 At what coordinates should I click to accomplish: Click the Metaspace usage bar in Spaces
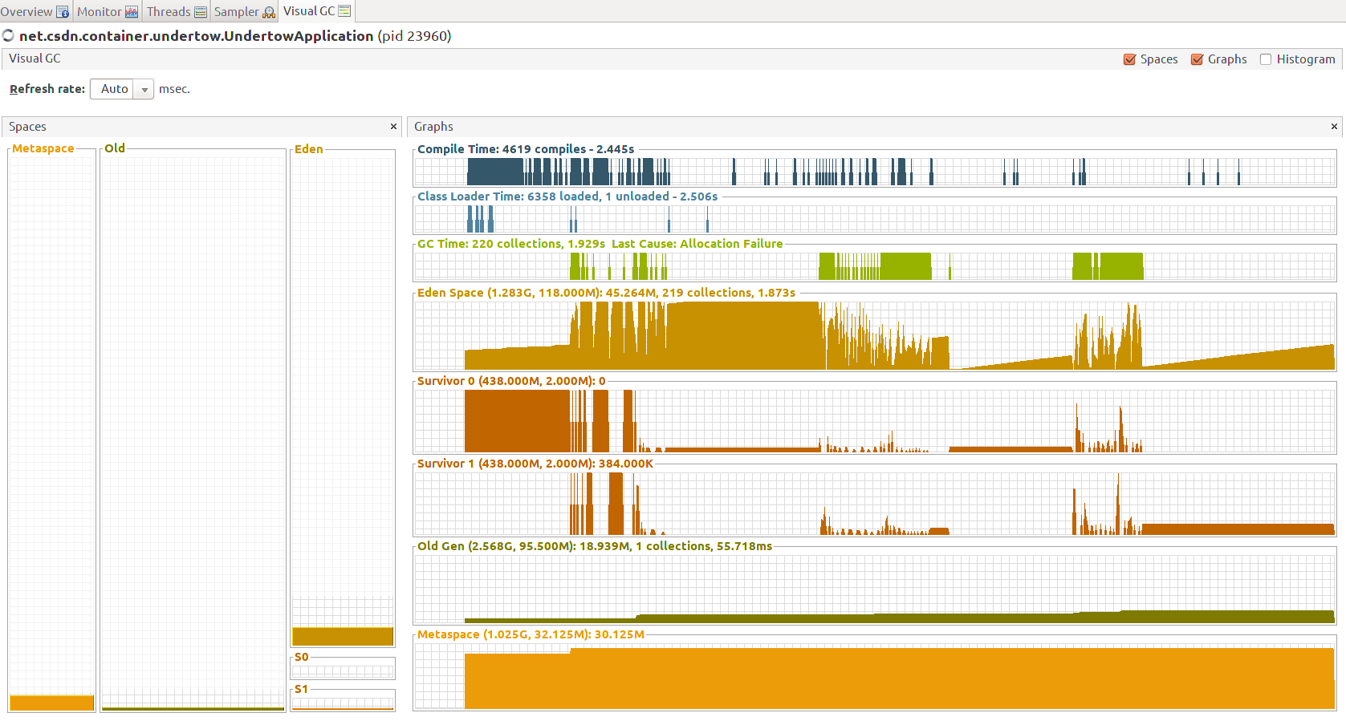[x=51, y=703]
